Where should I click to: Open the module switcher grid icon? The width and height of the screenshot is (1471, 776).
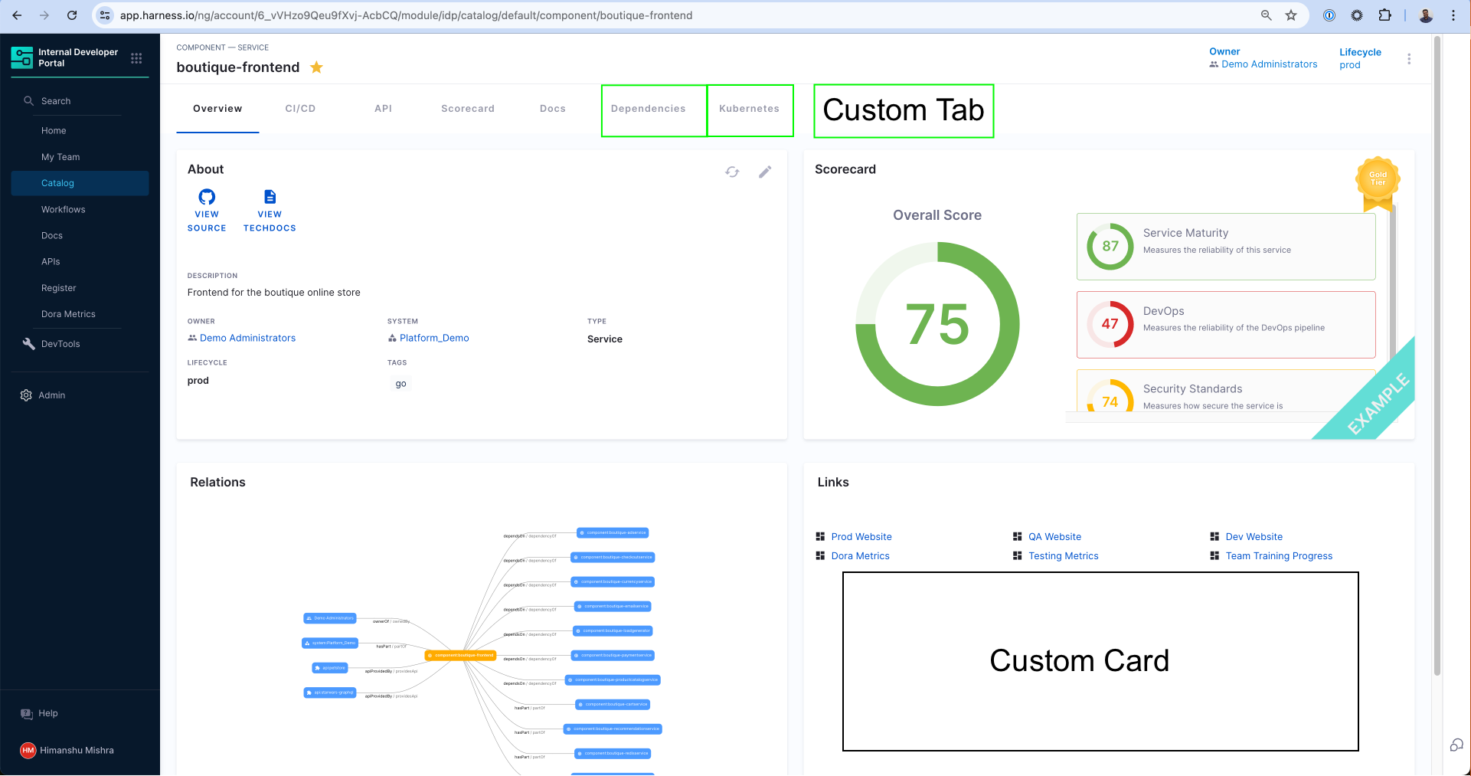pyautogui.click(x=136, y=58)
